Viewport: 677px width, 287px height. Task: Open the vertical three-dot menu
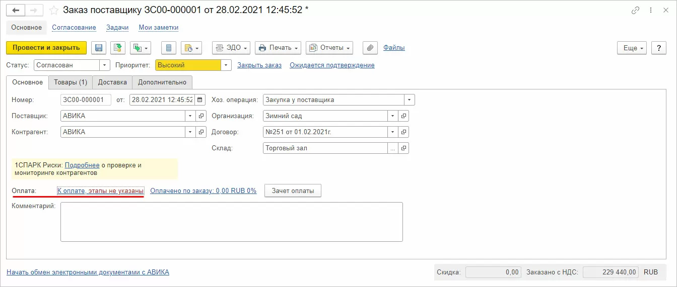tap(652, 10)
